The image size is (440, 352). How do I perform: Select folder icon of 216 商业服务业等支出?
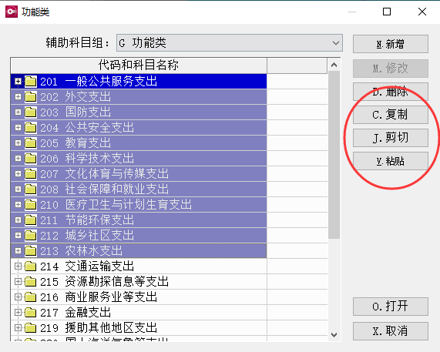tap(31, 297)
